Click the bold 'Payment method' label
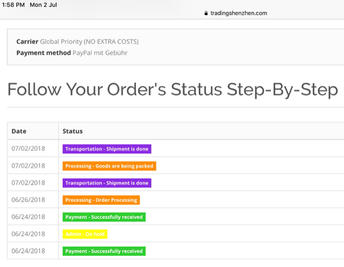 point(44,53)
